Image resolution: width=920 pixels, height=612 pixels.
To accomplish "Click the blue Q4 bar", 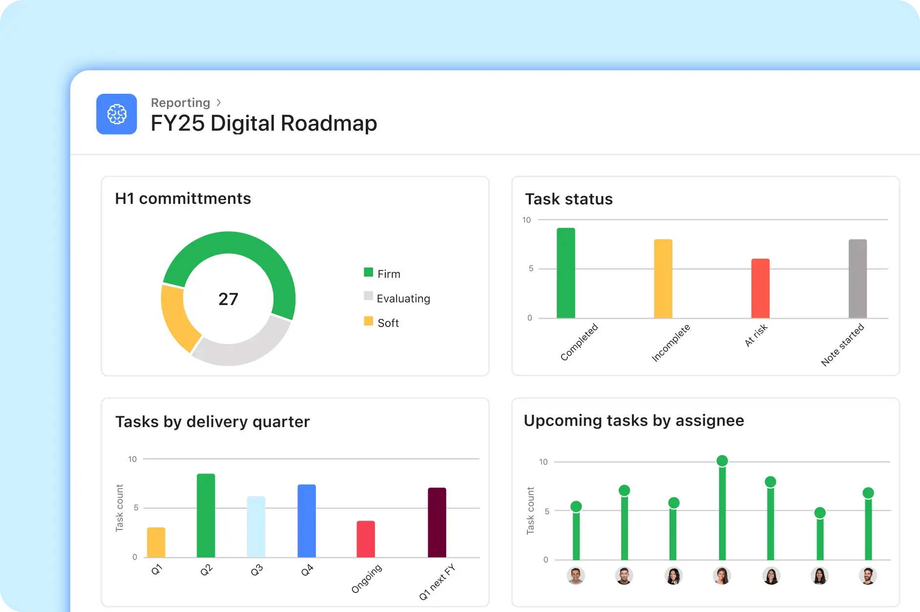I will [307, 521].
